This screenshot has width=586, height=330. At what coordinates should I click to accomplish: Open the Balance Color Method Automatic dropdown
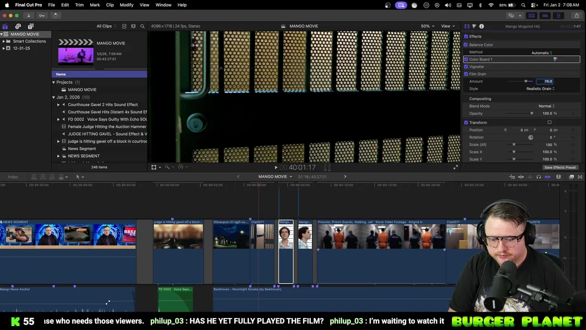point(542,53)
